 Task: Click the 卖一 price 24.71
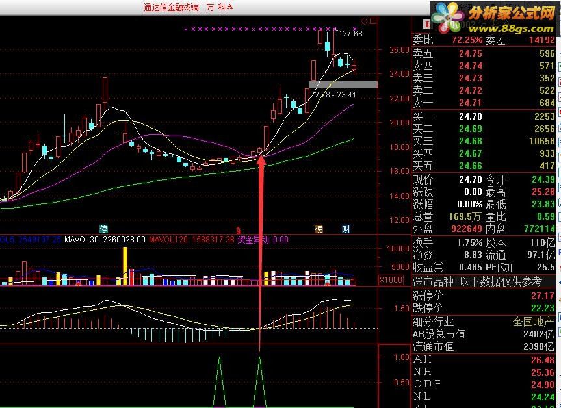[471, 103]
